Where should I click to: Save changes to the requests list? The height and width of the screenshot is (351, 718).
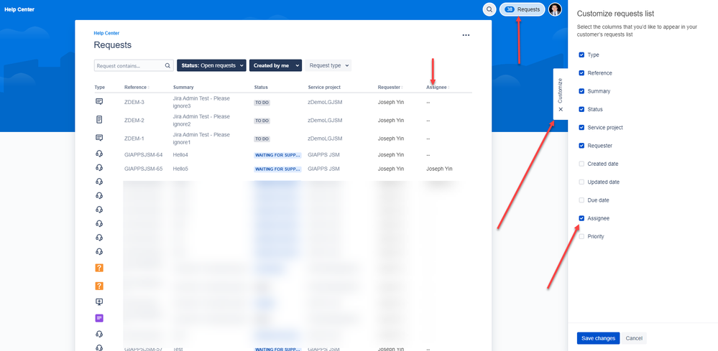[598, 338]
